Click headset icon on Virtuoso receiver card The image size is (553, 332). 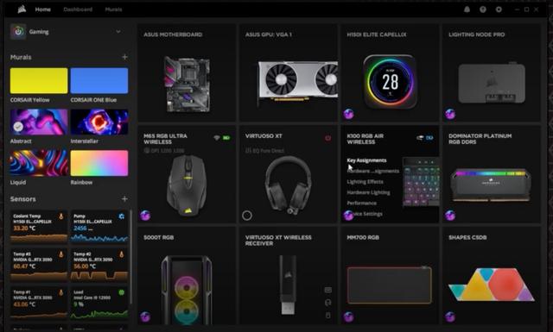click(328, 303)
